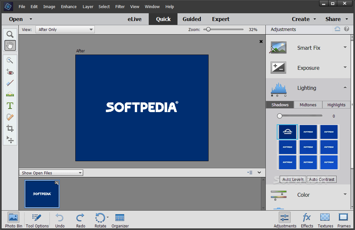Image resolution: width=355 pixels, height=230 pixels.
Task: Open the Frames panel
Action: 344,220
